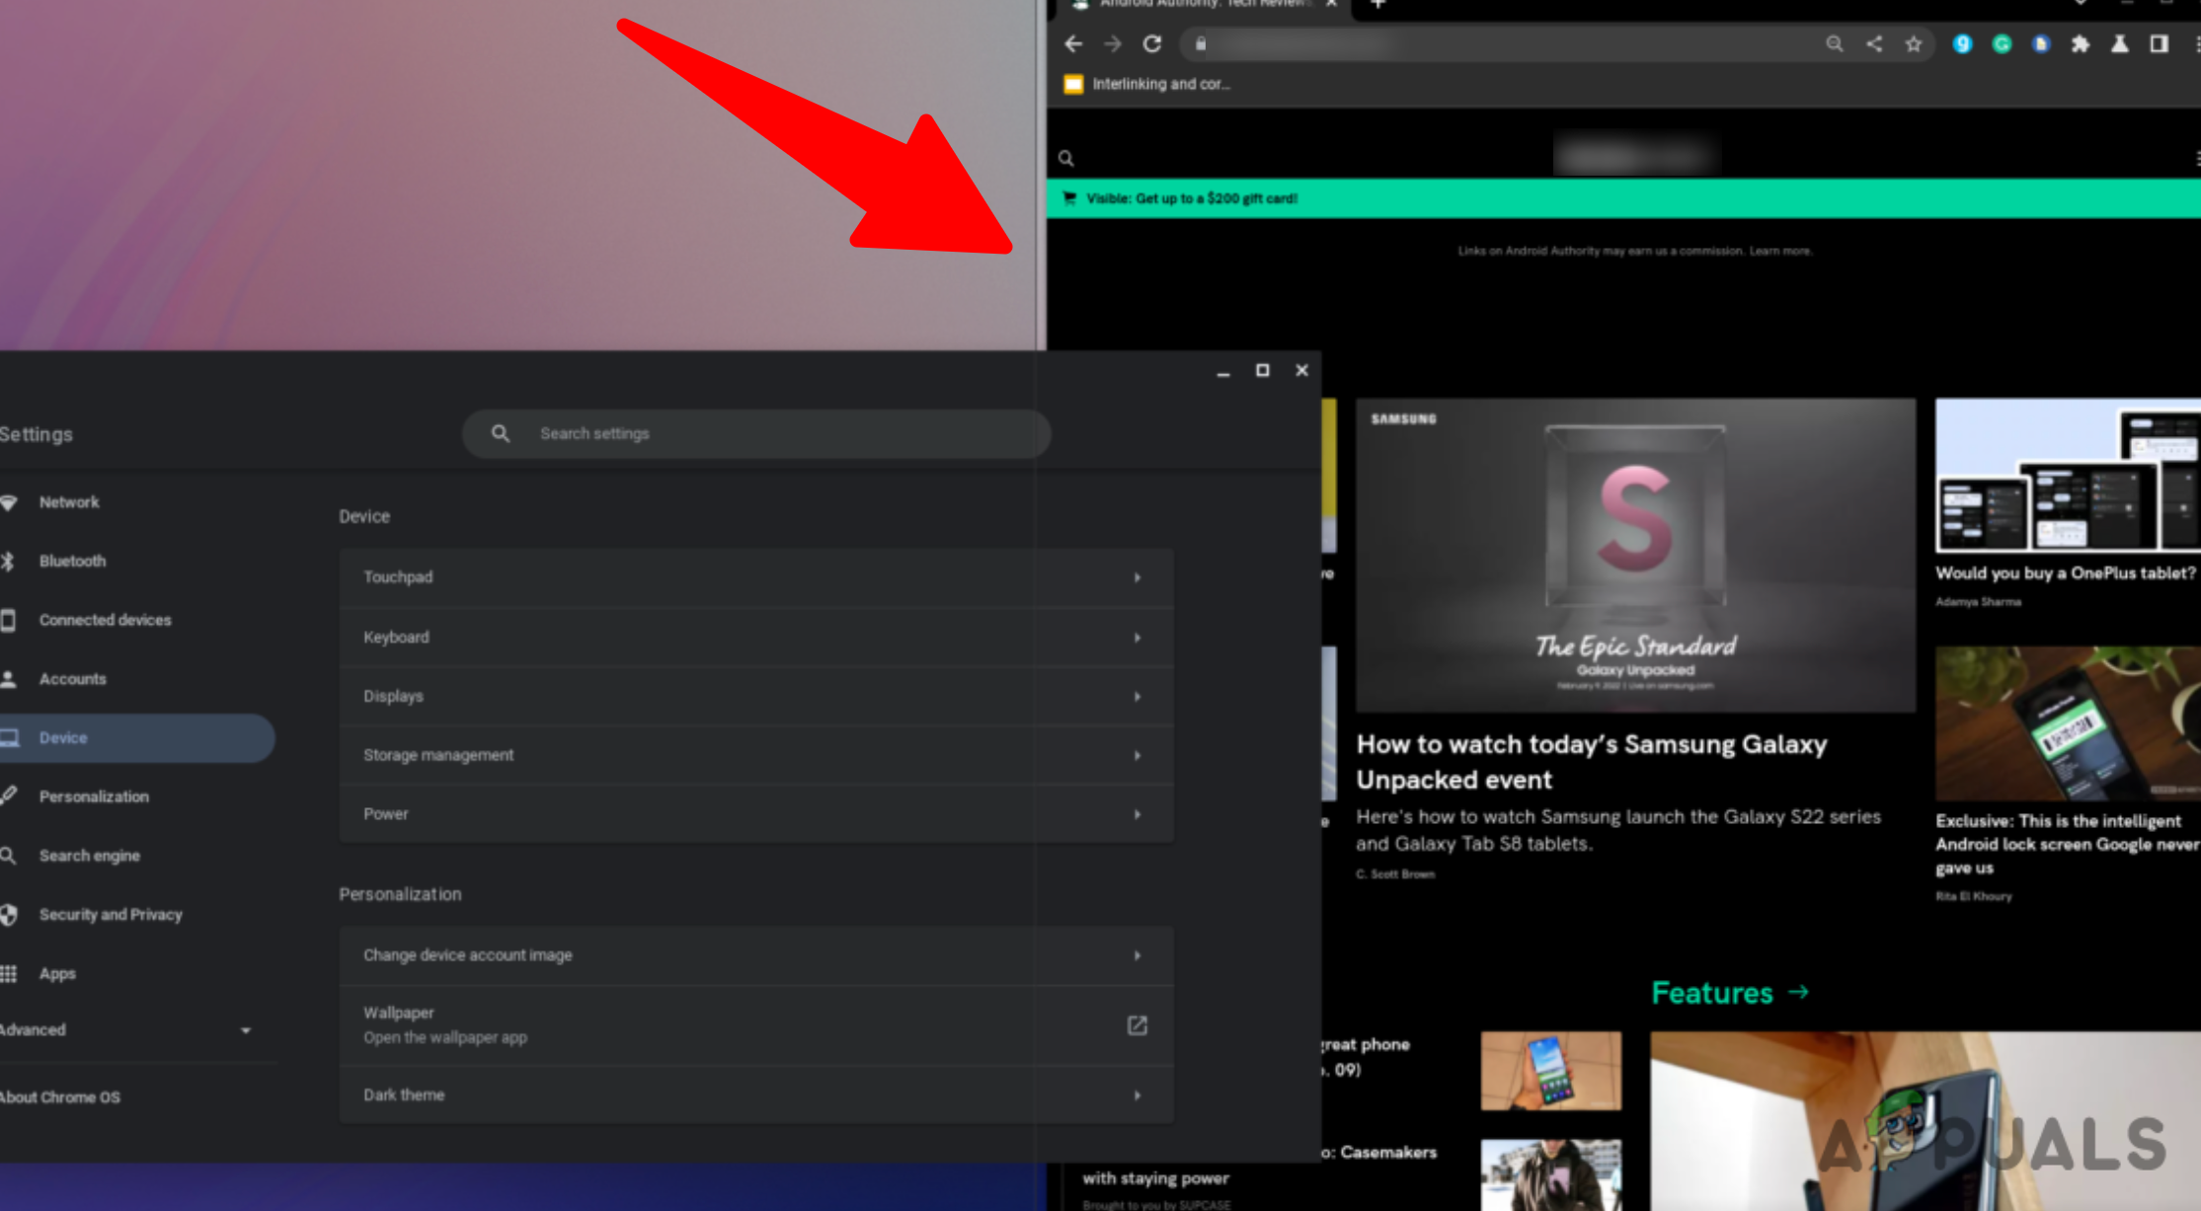Open the Dark theme settings row

click(x=755, y=1095)
